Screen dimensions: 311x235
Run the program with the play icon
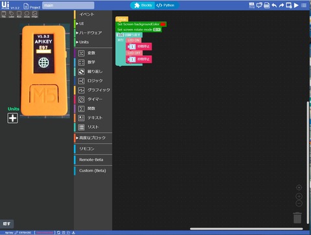296,5
